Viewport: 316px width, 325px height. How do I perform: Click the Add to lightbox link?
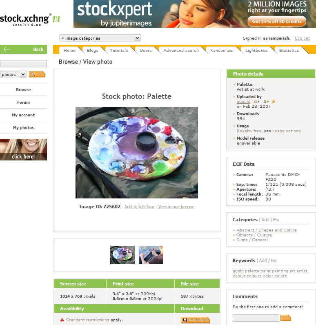139,207
